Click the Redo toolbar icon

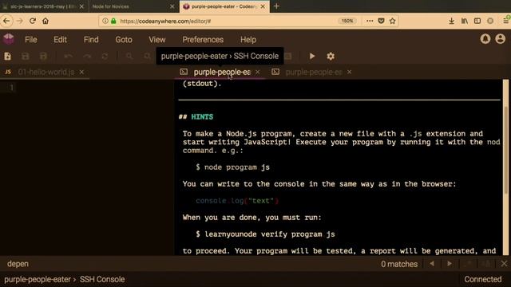pos(87,57)
